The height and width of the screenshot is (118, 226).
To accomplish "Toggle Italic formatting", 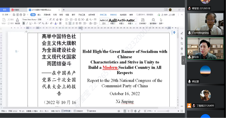I will click(27, 23).
